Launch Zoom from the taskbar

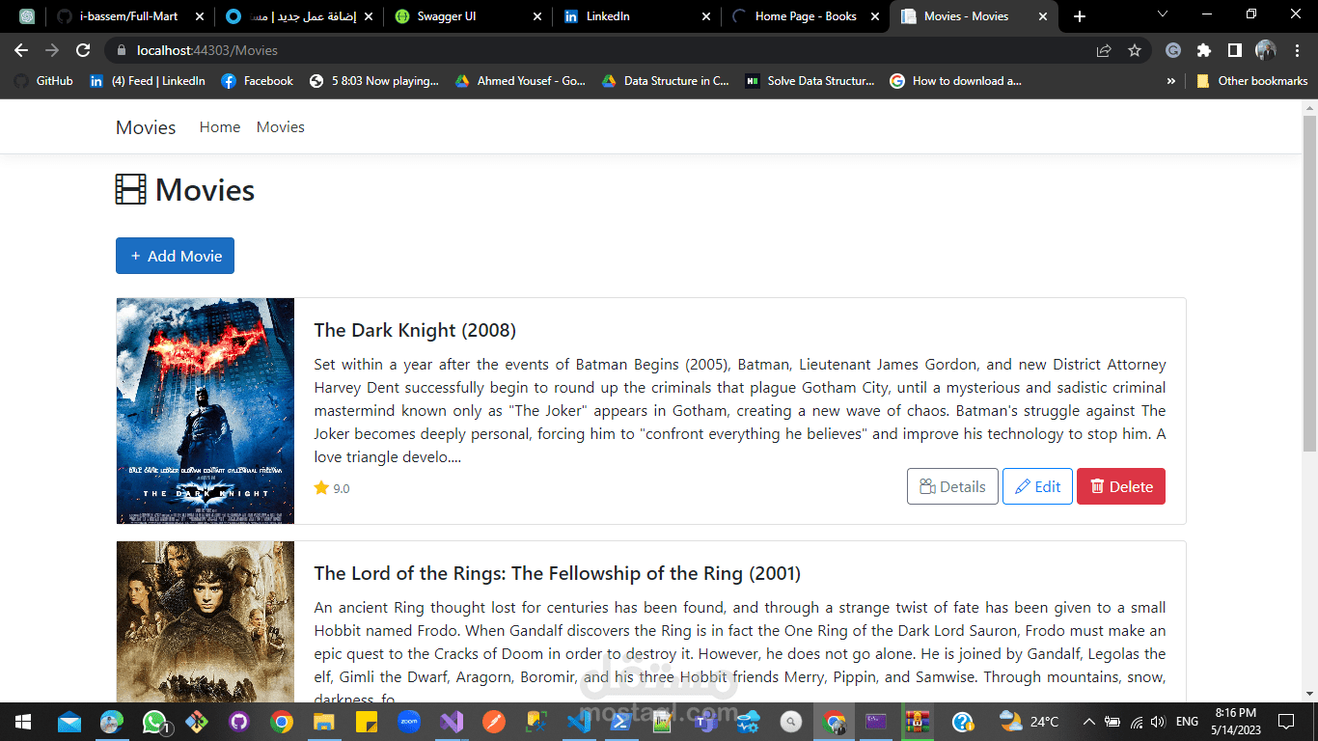point(408,721)
